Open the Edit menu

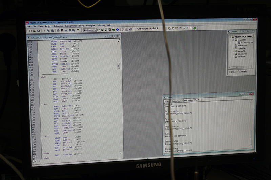34,27
